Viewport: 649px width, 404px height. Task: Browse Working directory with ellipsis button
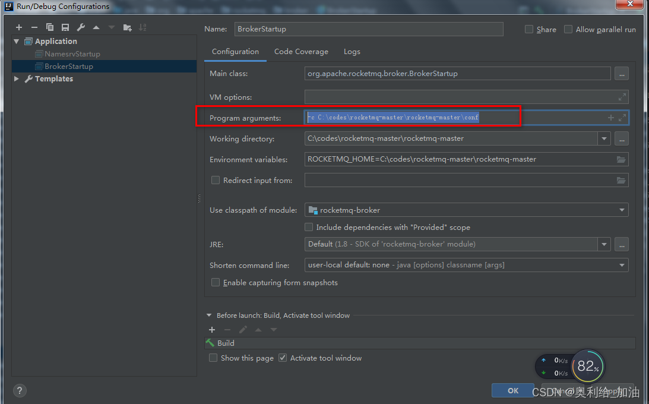pyautogui.click(x=621, y=138)
